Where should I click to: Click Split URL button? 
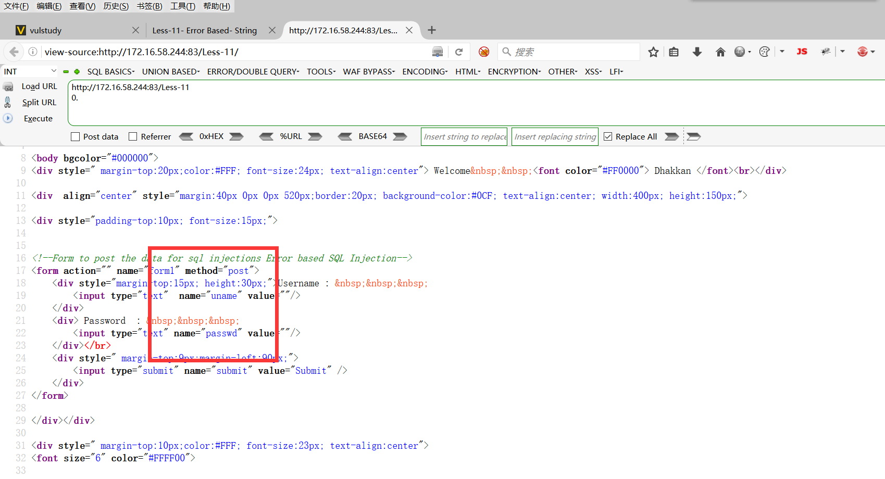point(39,103)
